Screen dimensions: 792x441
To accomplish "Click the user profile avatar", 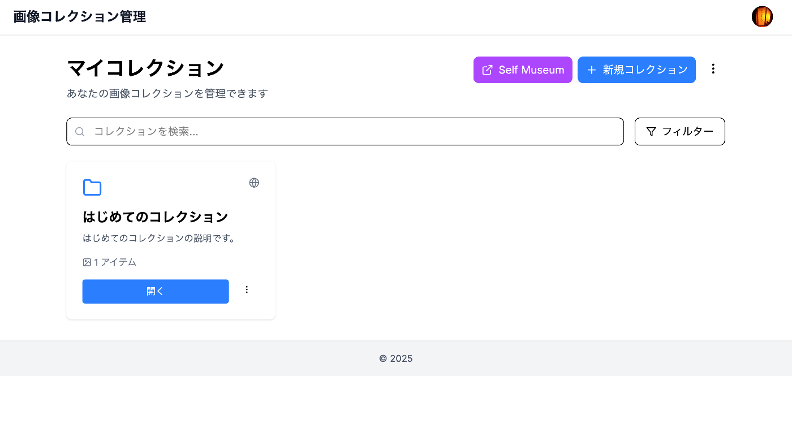I will [x=762, y=17].
